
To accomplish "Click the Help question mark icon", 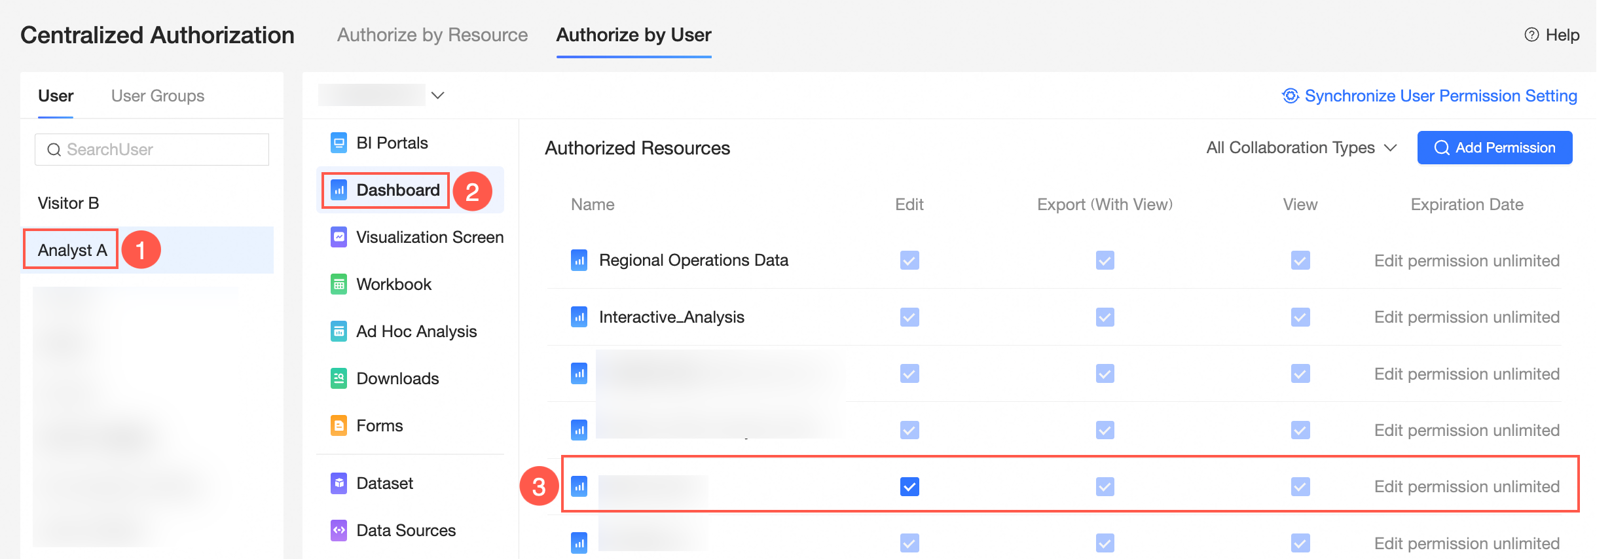I will tap(1531, 35).
